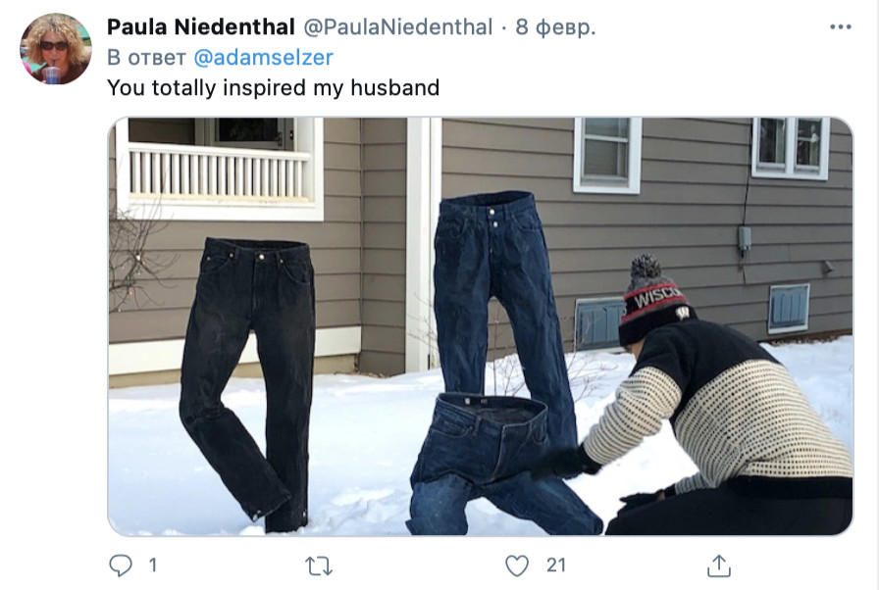Click the like count 21
The height and width of the screenshot is (590, 879).
[x=555, y=565]
